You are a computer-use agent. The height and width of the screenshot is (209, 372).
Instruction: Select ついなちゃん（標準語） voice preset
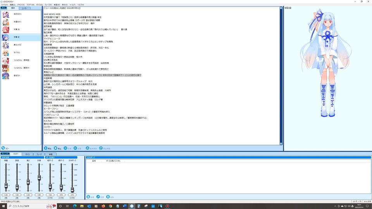[x=21, y=60]
